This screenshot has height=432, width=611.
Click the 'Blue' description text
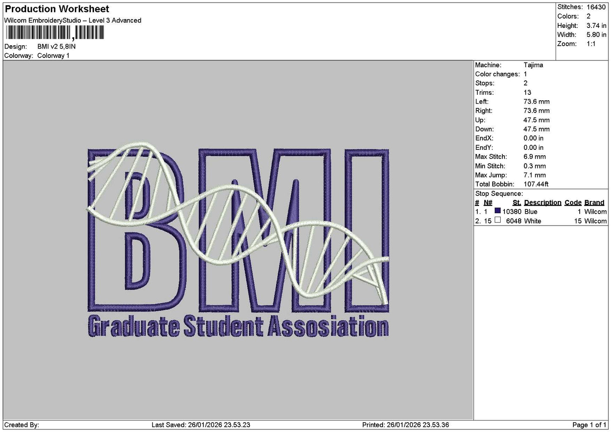click(531, 212)
